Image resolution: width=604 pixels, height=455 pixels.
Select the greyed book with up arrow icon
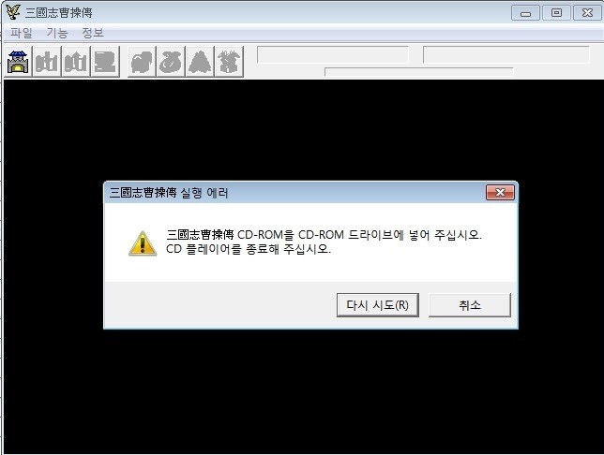point(76,62)
